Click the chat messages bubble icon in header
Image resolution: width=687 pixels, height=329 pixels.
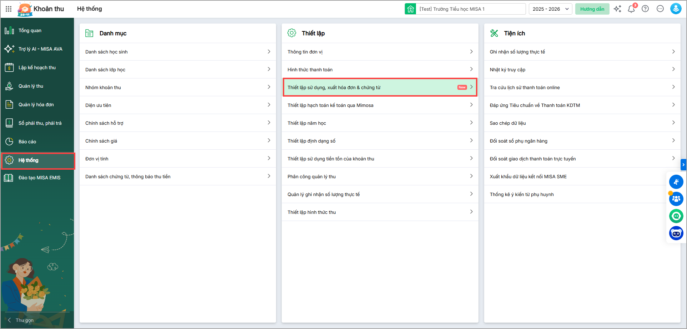tap(660, 9)
